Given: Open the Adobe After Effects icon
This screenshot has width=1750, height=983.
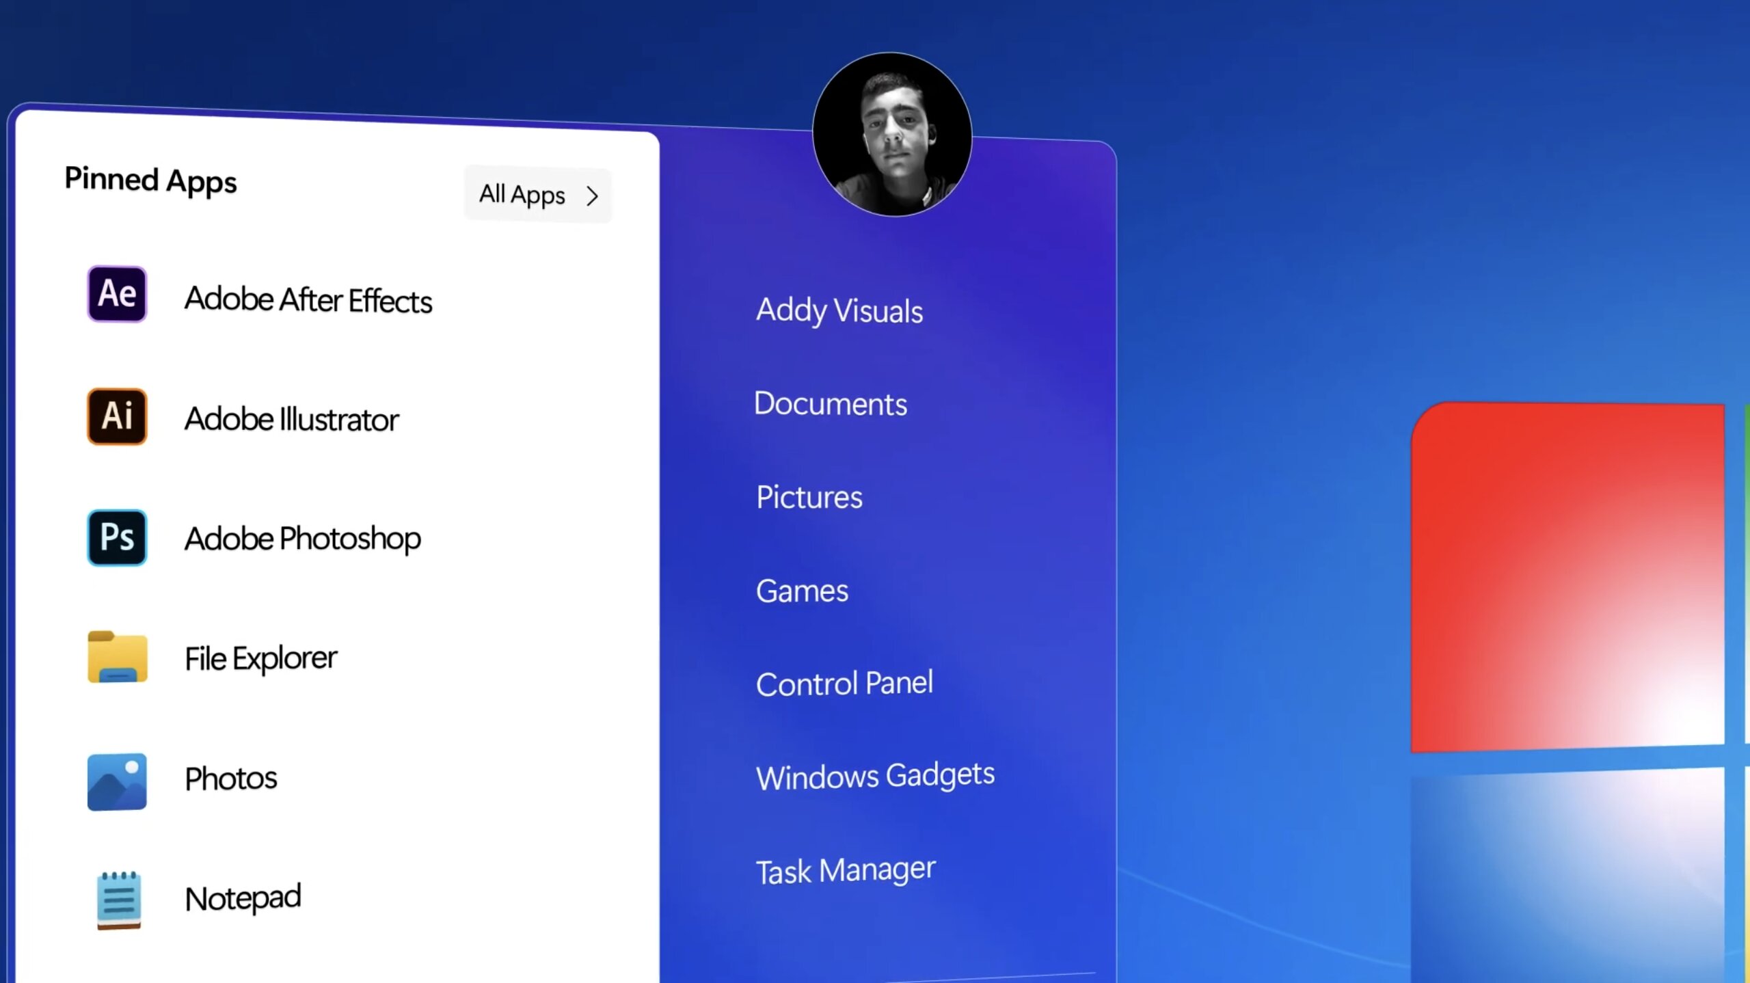Looking at the screenshot, I should [x=117, y=294].
